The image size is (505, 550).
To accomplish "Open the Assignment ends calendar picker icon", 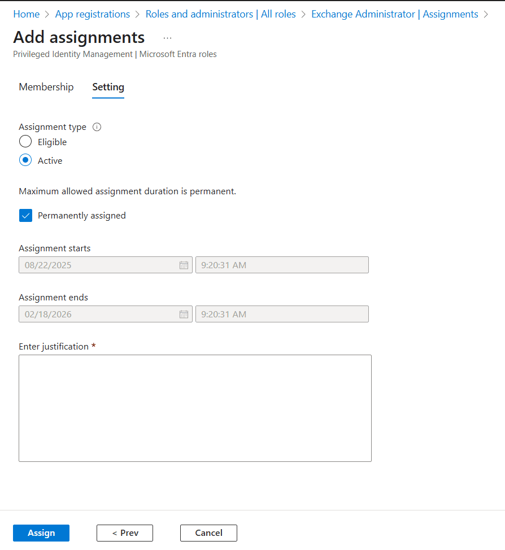I will [x=184, y=314].
